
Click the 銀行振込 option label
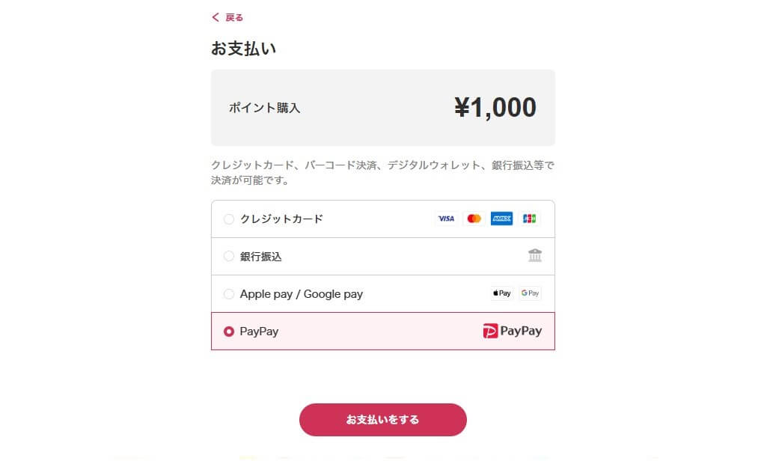point(260,257)
